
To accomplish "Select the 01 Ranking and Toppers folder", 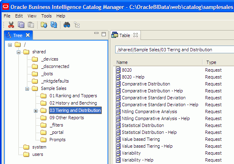I will pos(73,96).
